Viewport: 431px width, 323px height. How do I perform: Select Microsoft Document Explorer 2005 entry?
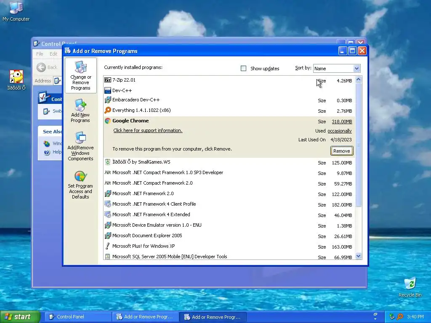tap(229, 236)
